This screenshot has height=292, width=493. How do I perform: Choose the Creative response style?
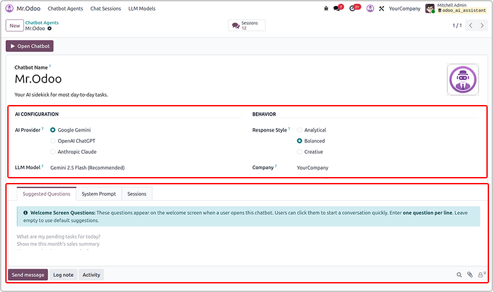coord(300,152)
